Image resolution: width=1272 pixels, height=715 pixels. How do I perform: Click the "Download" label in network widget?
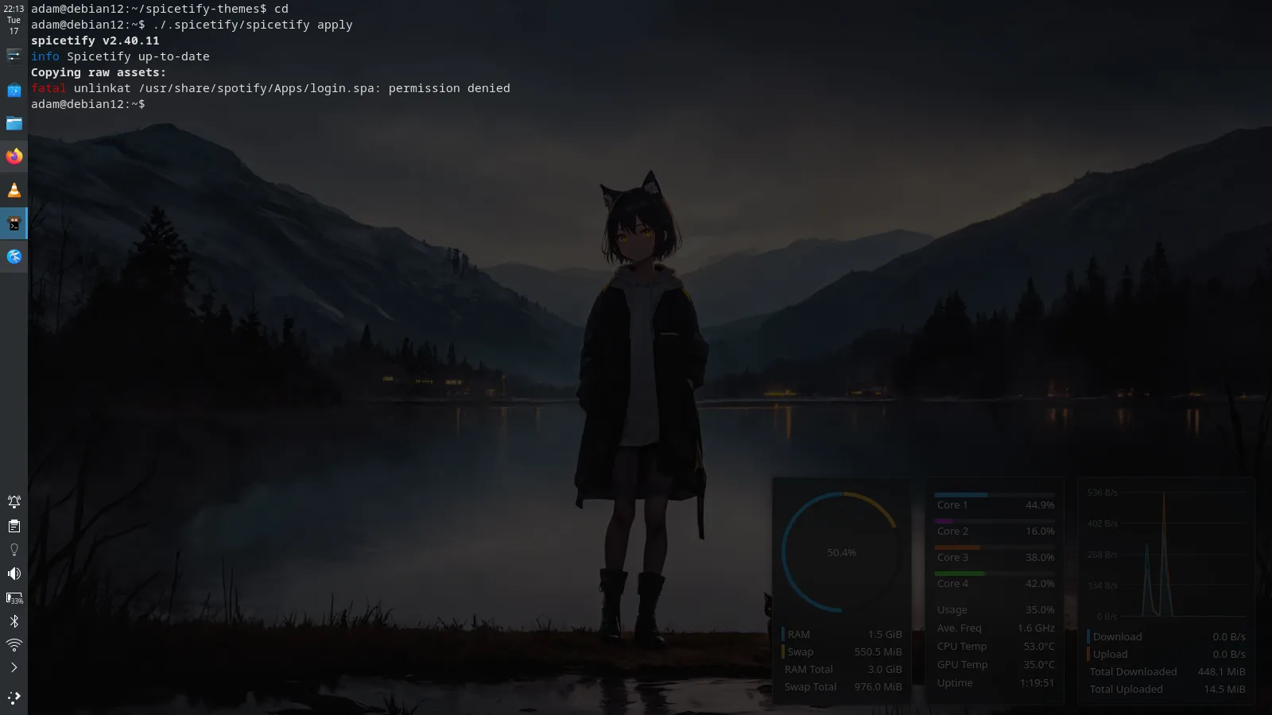tap(1118, 636)
